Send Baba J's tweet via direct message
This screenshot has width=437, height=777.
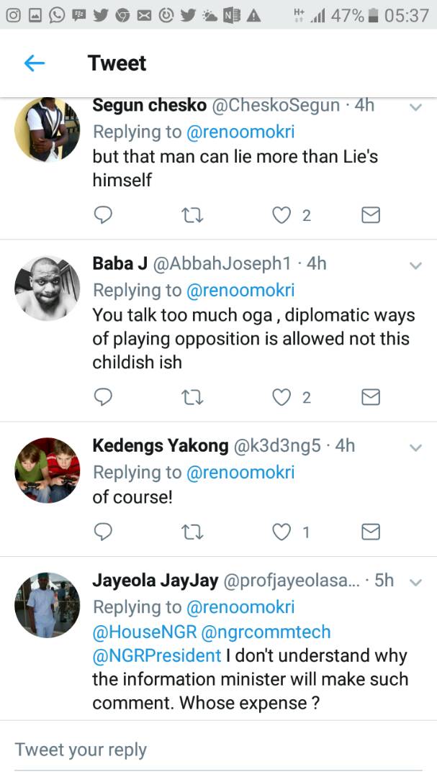(370, 397)
